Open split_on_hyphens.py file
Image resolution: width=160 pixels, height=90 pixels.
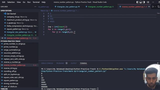(12, 74)
